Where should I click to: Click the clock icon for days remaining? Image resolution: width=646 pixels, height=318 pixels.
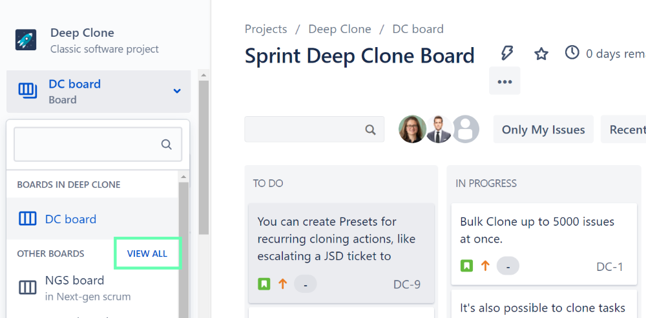(572, 53)
